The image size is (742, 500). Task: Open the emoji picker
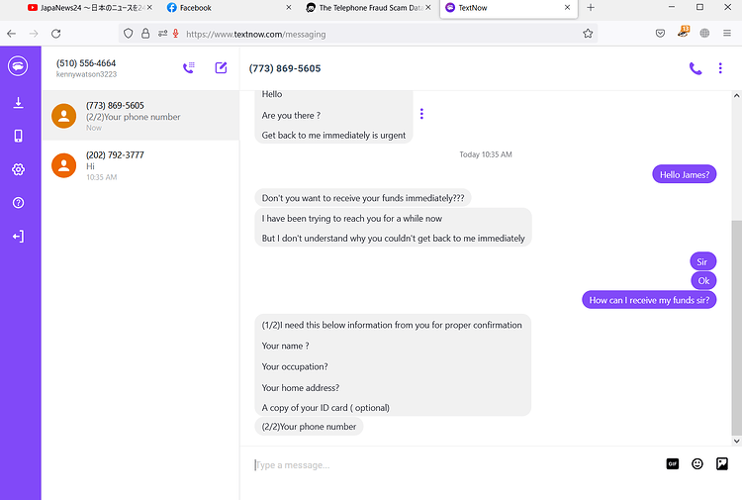(697, 464)
